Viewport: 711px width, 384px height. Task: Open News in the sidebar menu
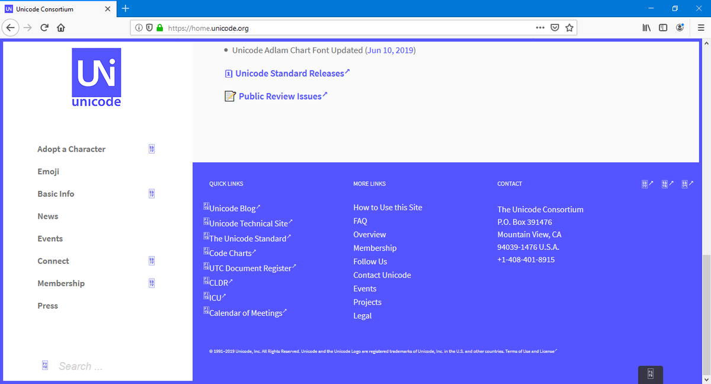47,217
